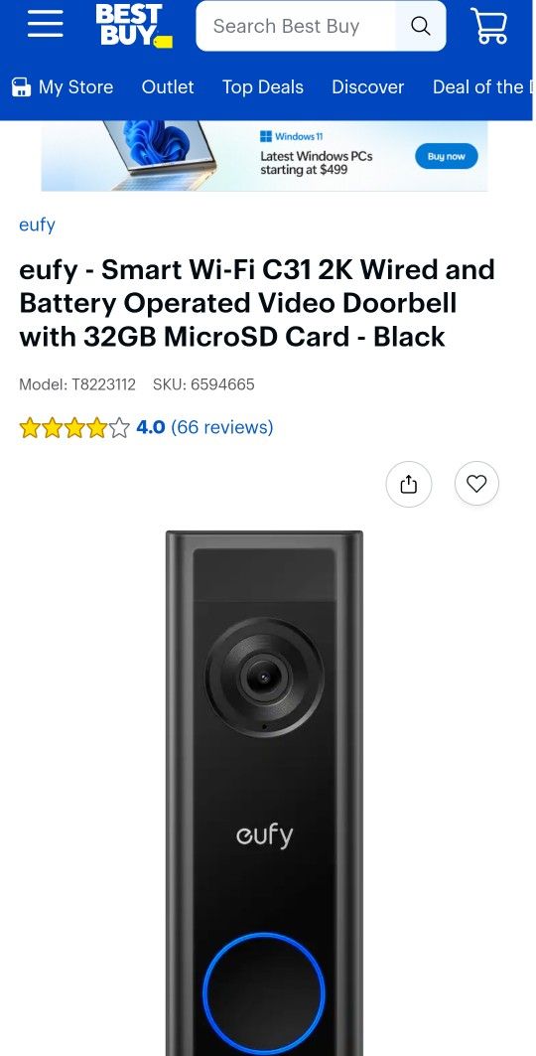Open the shopping cart
This screenshot has width=536, height=1056.
[489, 26]
